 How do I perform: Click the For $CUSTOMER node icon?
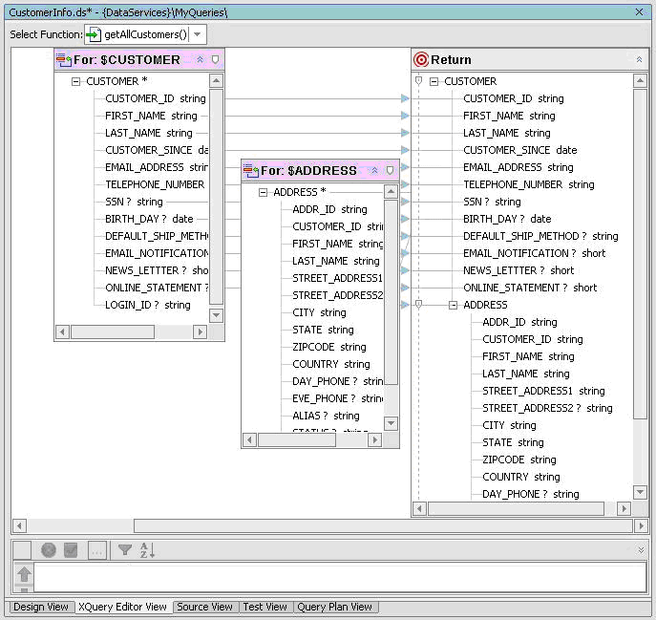(64, 60)
